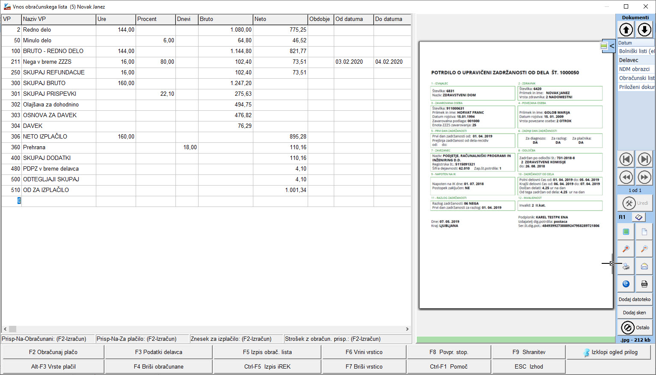
Task: Click F4 Briši obračunane button
Action: pyautogui.click(x=159, y=366)
